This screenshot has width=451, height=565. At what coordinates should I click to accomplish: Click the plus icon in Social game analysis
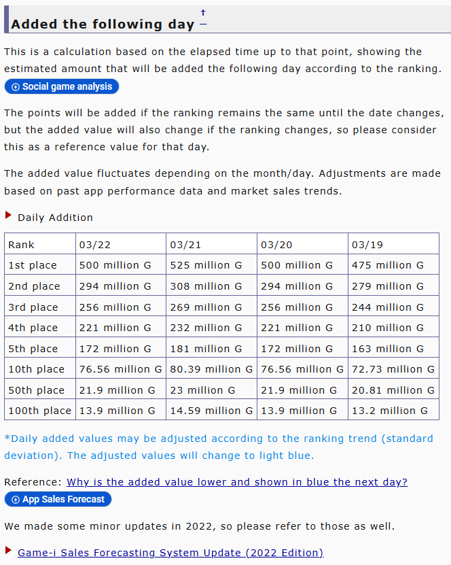click(16, 87)
